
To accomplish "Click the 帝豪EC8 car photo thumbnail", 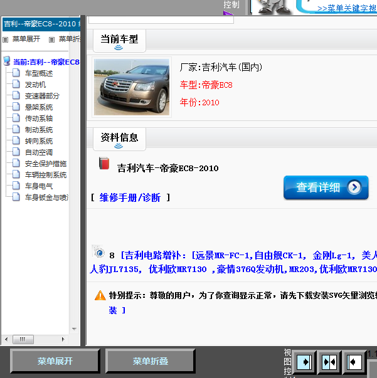I will [132, 87].
